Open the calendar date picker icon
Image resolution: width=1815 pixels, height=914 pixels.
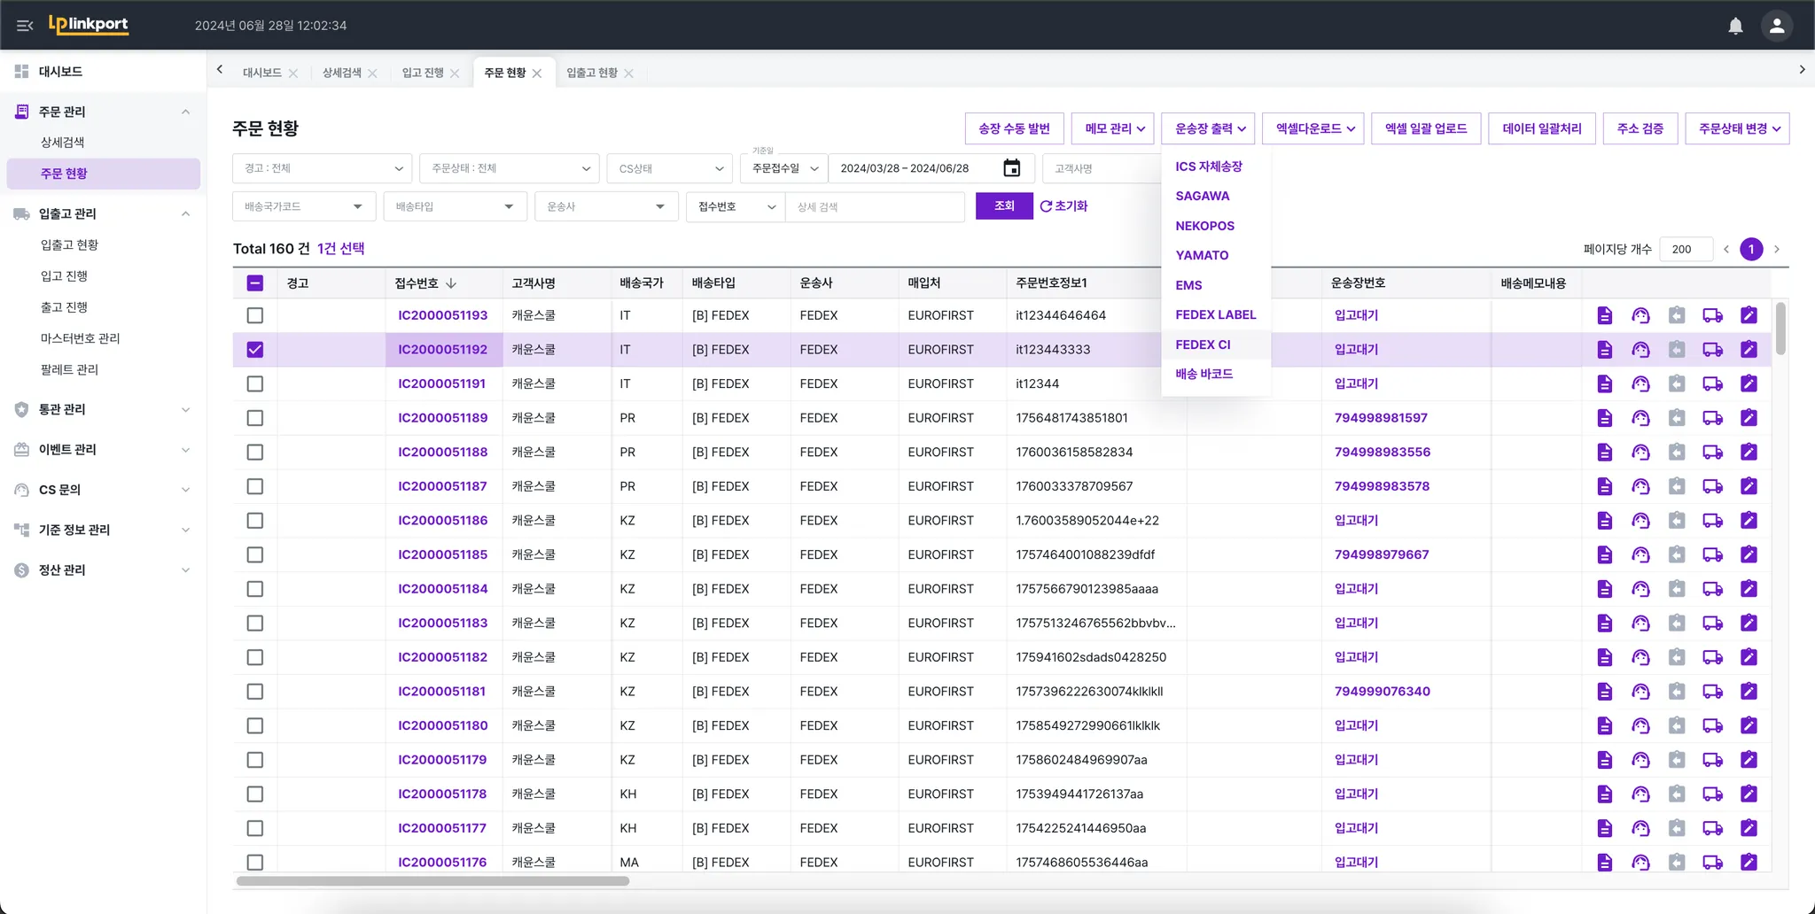[x=1011, y=168]
